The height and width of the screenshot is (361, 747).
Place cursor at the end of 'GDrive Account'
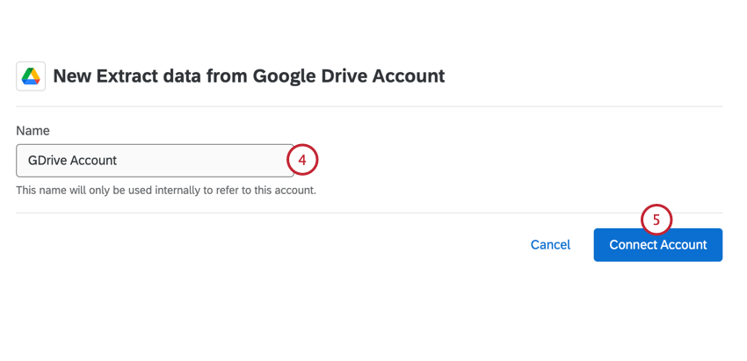pos(119,161)
